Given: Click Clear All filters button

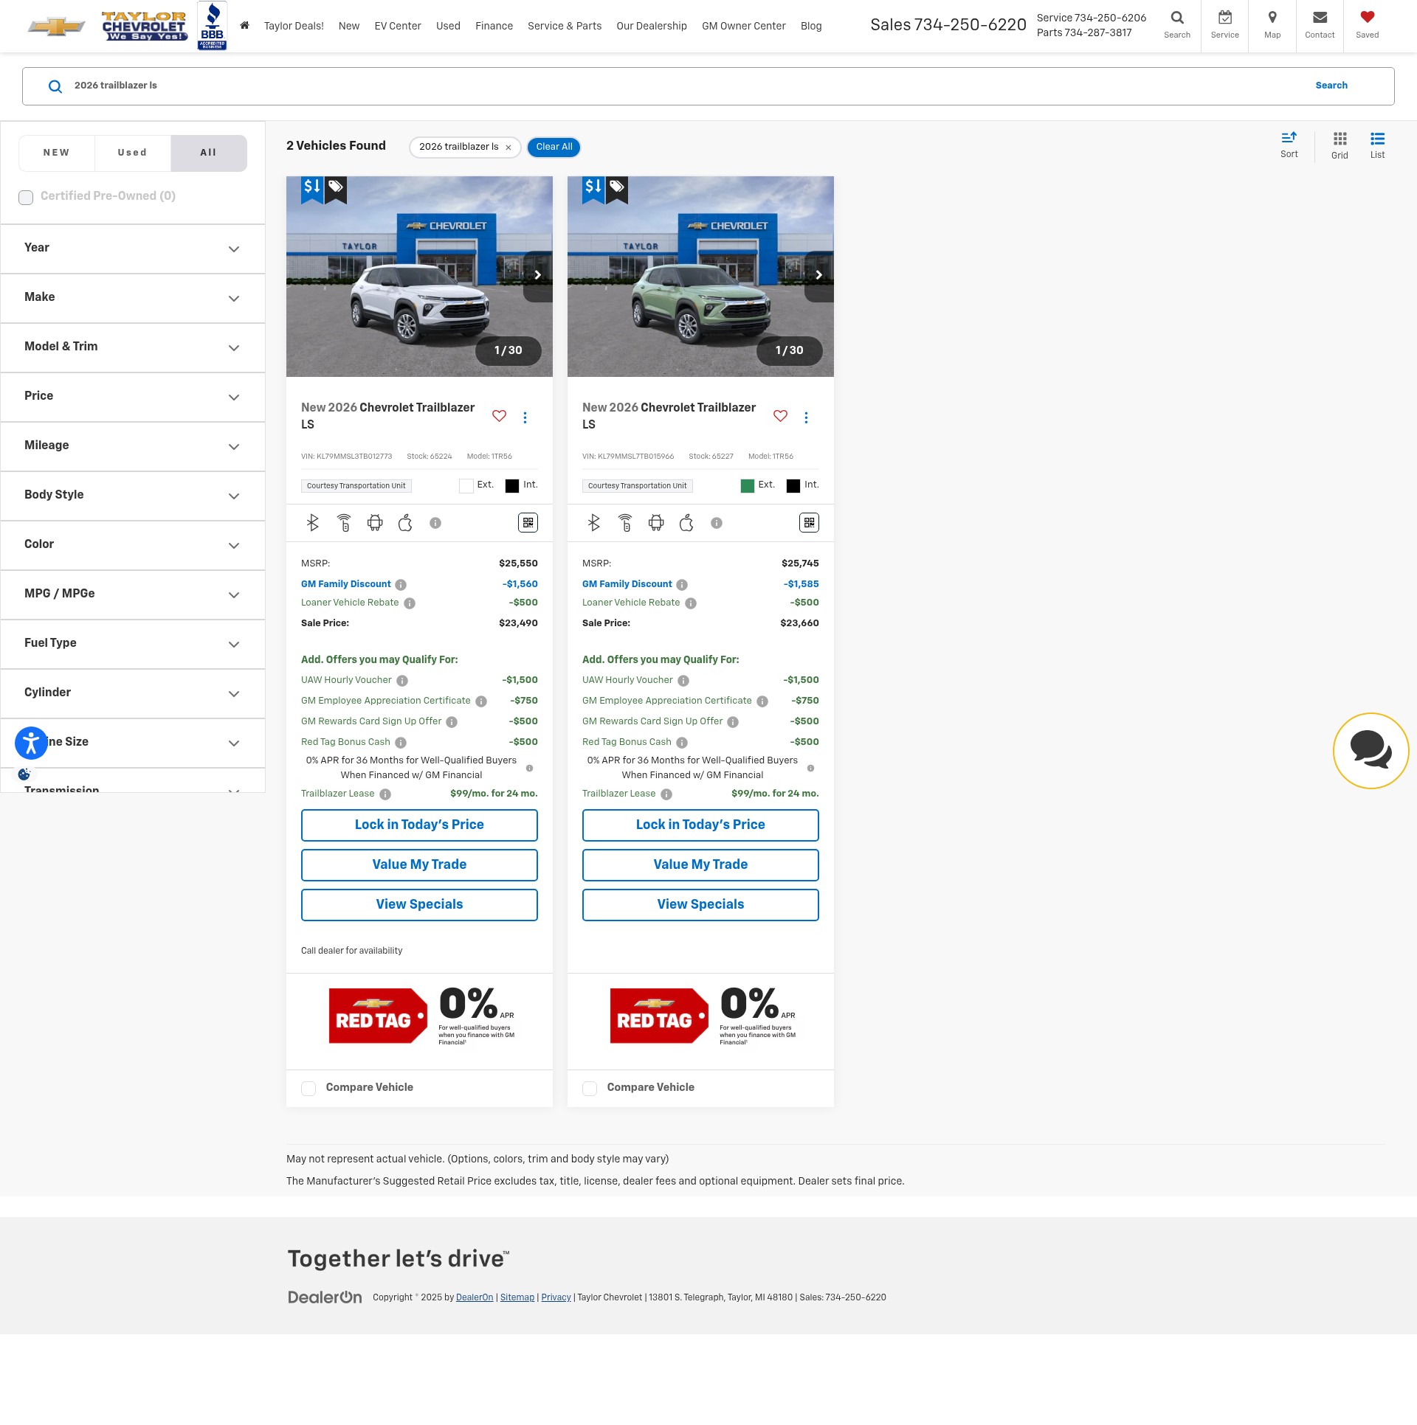Looking at the screenshot, I should [554, 147].
